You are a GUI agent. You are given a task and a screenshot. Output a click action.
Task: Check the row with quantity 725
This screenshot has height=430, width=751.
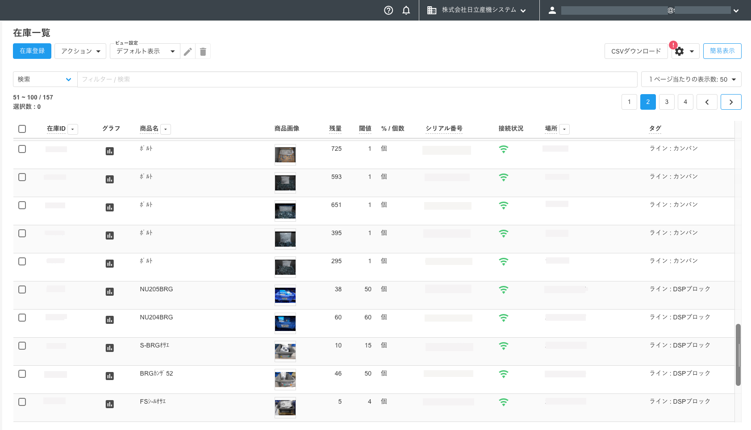tap(22, 149)
